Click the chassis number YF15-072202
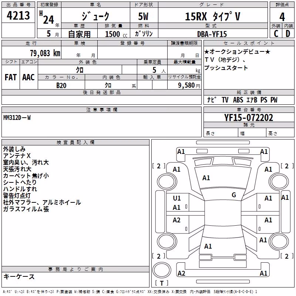Screen dimensions: 296x296 249,118
